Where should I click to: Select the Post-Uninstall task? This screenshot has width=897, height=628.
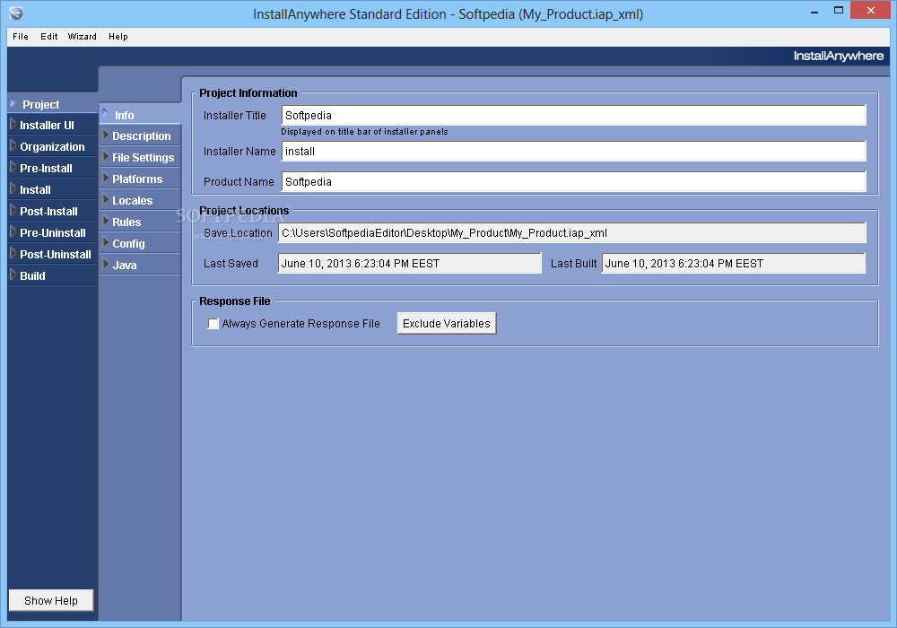coord(53,255)
